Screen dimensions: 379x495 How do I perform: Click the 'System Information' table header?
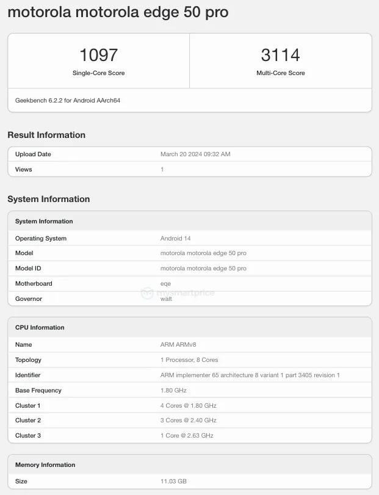[x=44, y=222]
